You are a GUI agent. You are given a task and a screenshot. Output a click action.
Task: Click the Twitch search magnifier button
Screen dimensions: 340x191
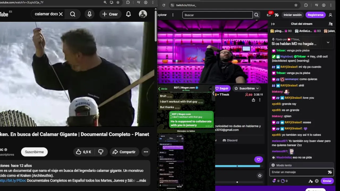tap(256, 15)
